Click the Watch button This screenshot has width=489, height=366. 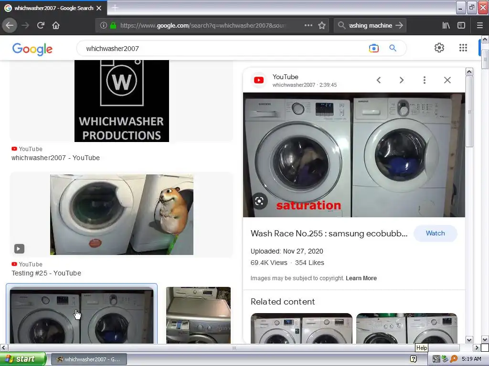tap(436, 234)
